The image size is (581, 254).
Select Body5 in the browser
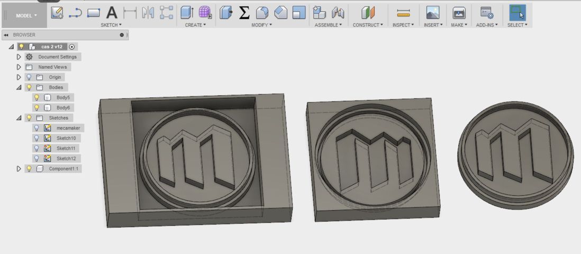(63, 97)
